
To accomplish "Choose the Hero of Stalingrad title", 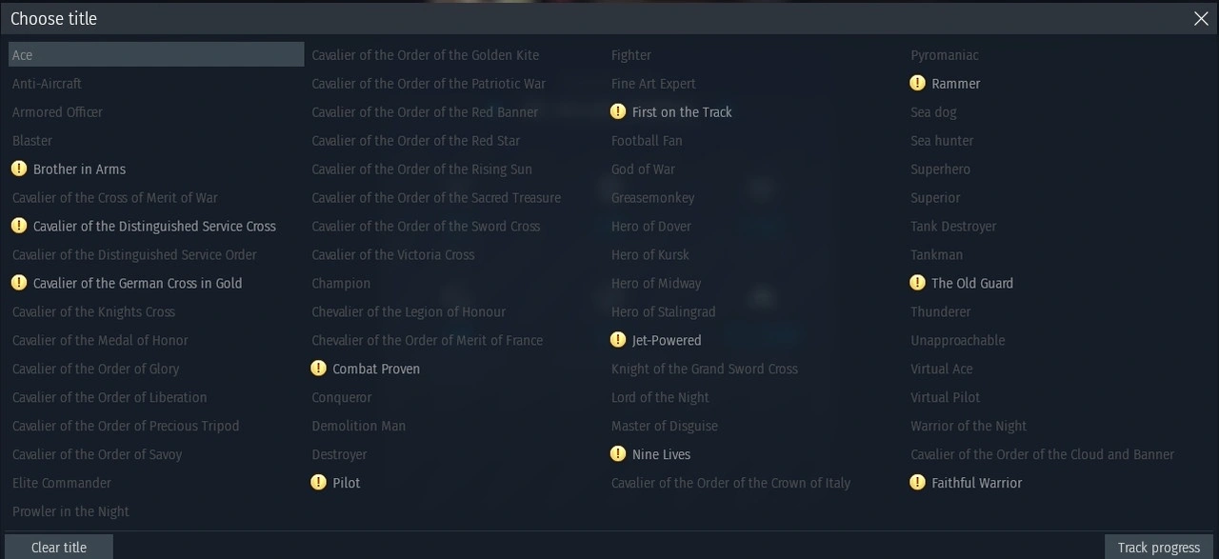I will pos(663,311).
